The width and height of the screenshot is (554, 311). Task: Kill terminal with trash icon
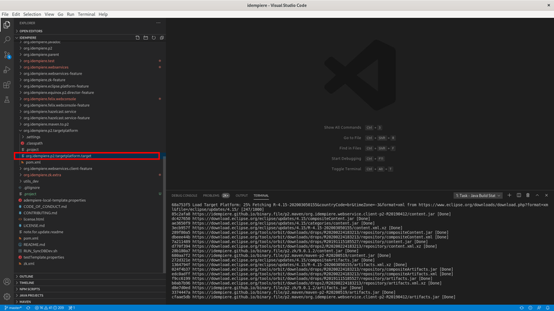click(x=528, y=196)
